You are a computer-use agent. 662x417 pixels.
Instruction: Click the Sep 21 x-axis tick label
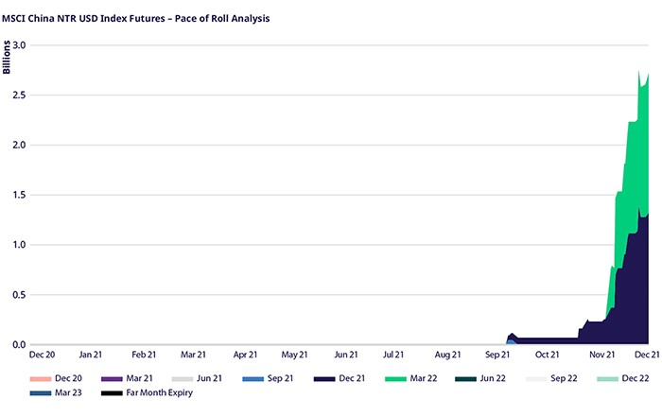(497, 355)
